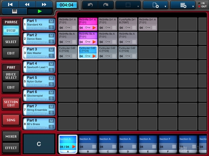Toggle Voice Link on Part 3
Viewport: 209px width, 156px height.
(x=37, y=57)
